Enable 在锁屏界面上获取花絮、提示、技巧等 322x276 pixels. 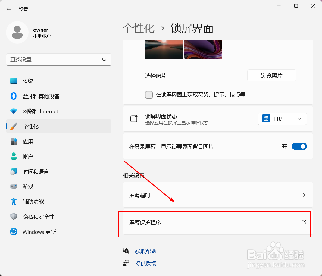[x=149, y=94]
